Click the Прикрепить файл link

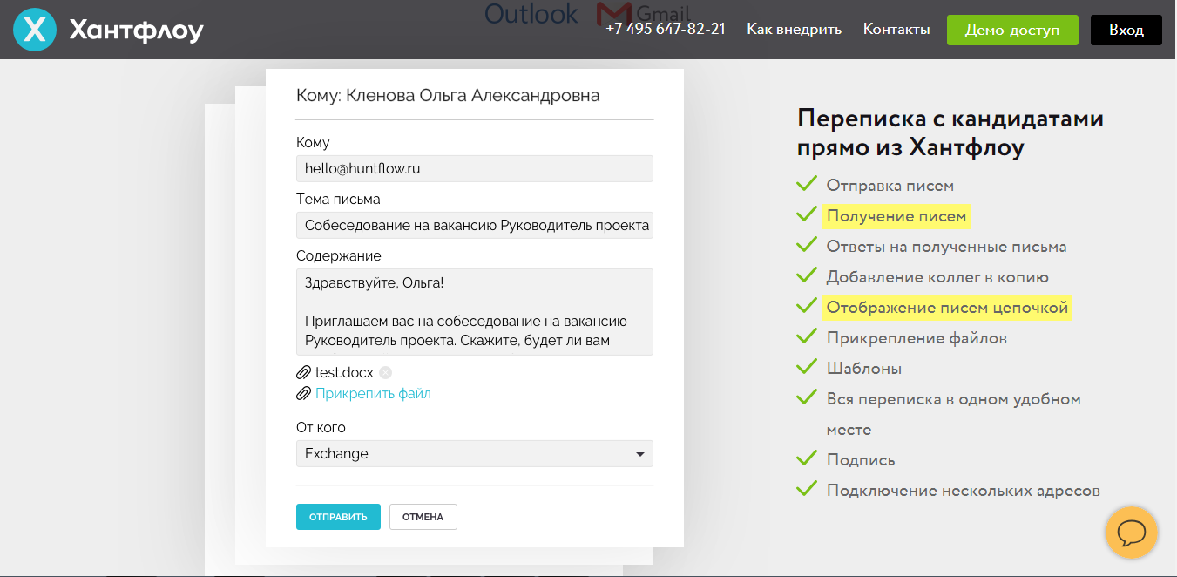[373, 394]
